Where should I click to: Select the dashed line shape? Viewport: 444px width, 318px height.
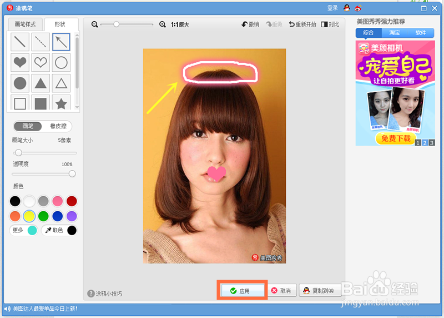pyautogui.click(x=41, y=42)
